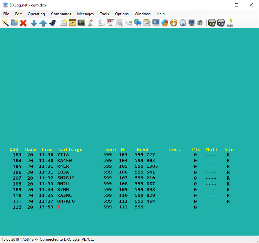The image size is (259, 243).
Task: Click the notepad with pencil icon
Action: point(147,23)
